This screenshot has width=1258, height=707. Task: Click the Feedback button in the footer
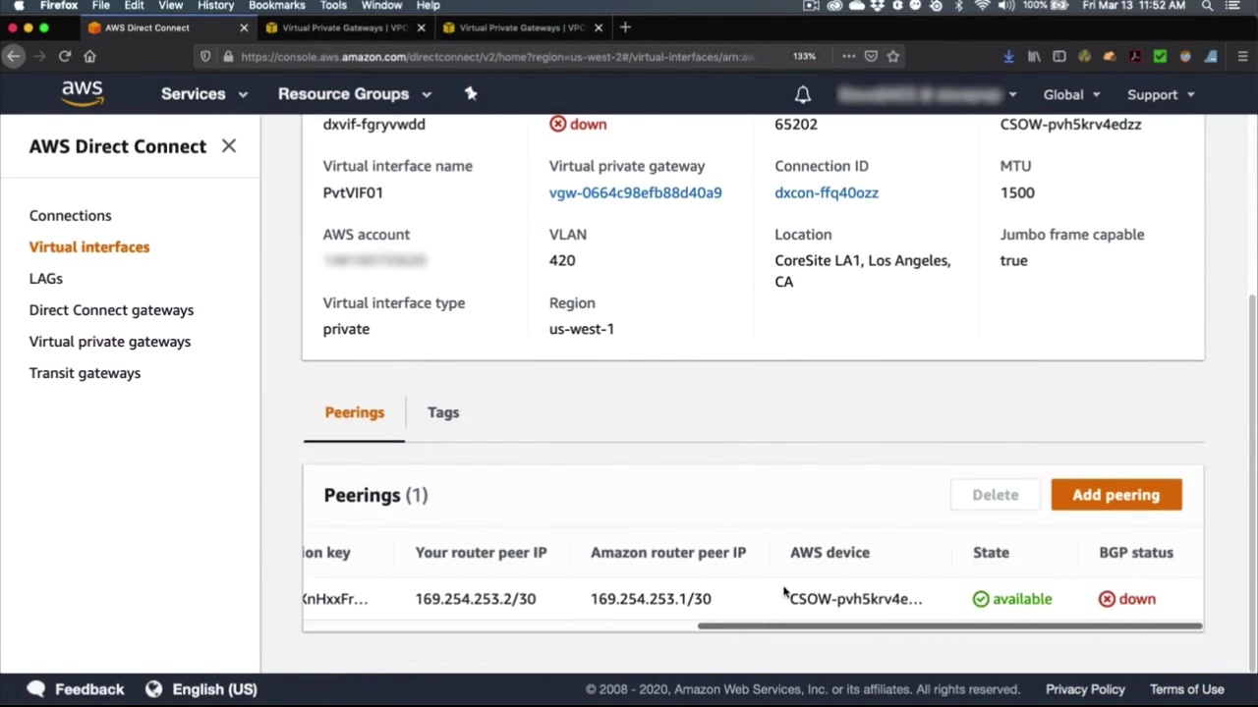click(76, 689)
